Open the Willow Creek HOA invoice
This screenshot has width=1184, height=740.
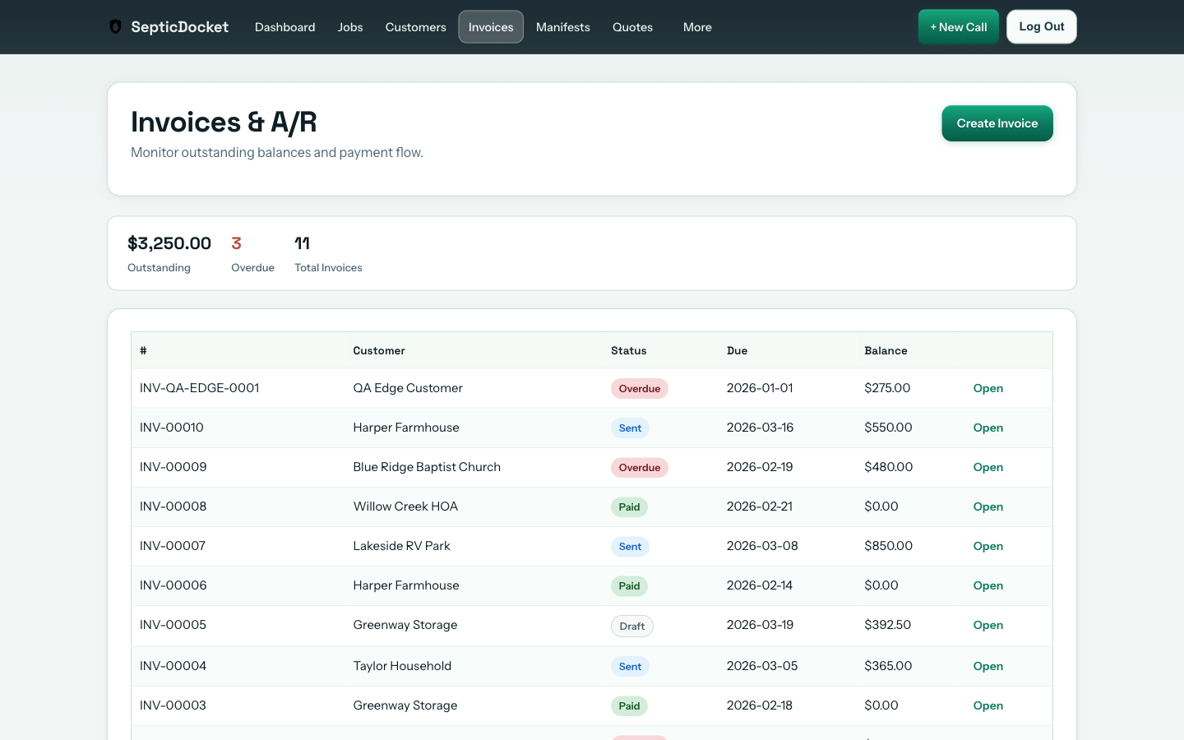click(987, 507)
